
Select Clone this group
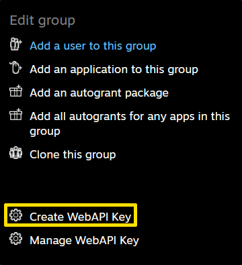coord(73,154)
